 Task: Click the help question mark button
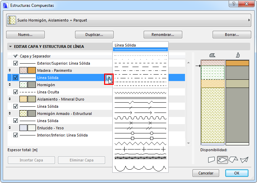pos(234,4)
